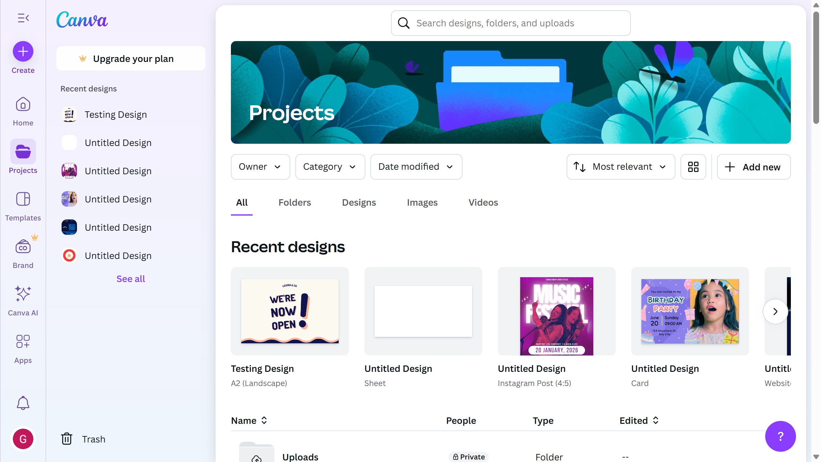
Task: Expand the Category filter dropdown
Action: (x=330, y=167)
